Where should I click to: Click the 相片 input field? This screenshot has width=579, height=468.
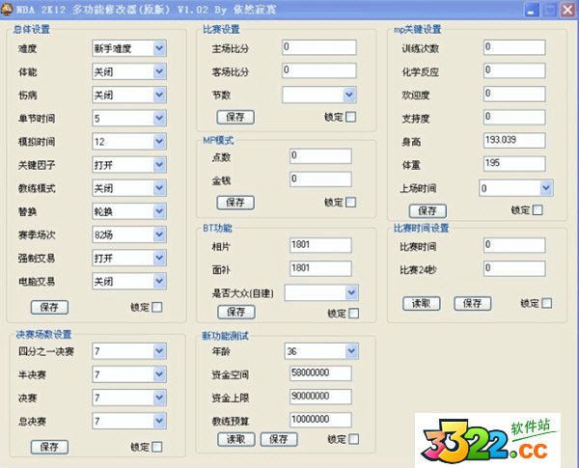pos(320,245)
